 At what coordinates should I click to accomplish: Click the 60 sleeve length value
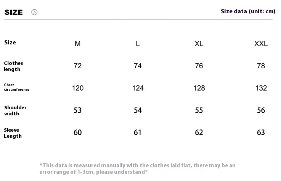pyautogui.click(x=78, y=132)
